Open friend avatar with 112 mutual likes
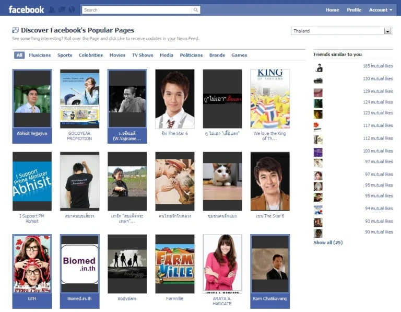 [318, 140]
